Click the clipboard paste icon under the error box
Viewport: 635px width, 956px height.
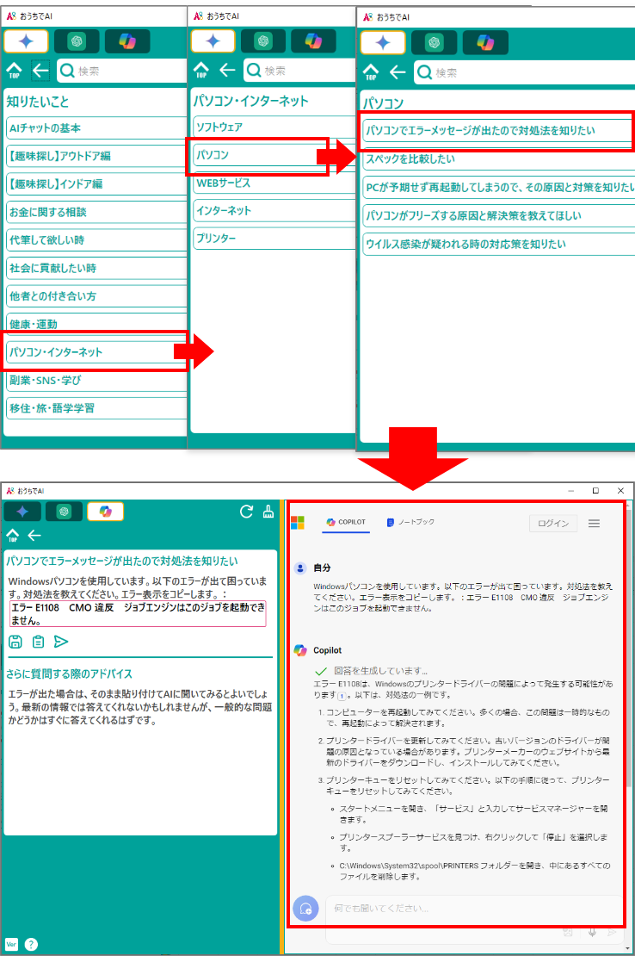pos(38,641)
